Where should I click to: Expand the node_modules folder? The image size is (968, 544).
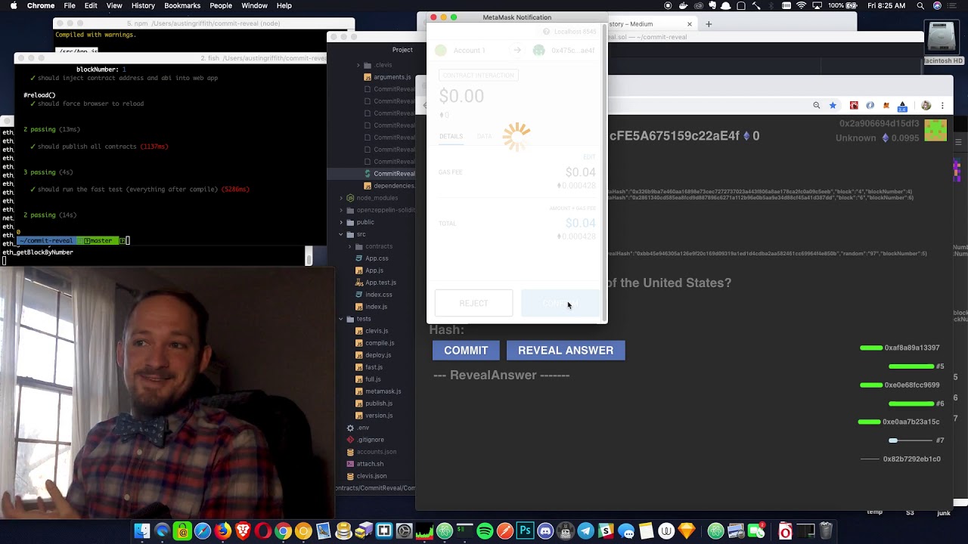click(x=340, y=197)
